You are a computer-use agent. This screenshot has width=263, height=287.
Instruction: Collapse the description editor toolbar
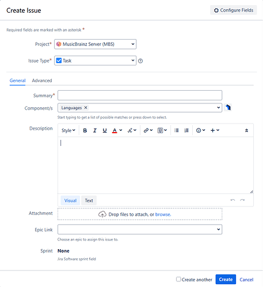pyautogui.click(x=246, y=130)
